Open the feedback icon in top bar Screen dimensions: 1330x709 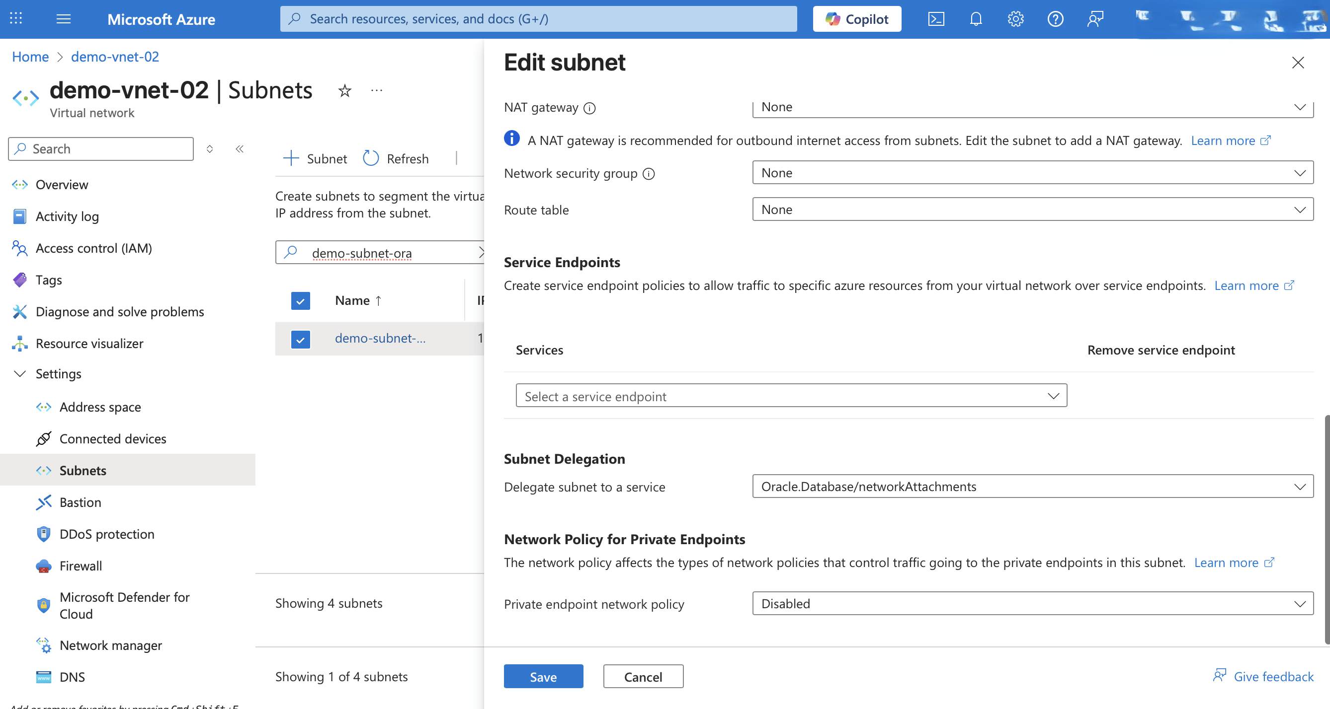pyautogui.click(x=1094, y=19)
